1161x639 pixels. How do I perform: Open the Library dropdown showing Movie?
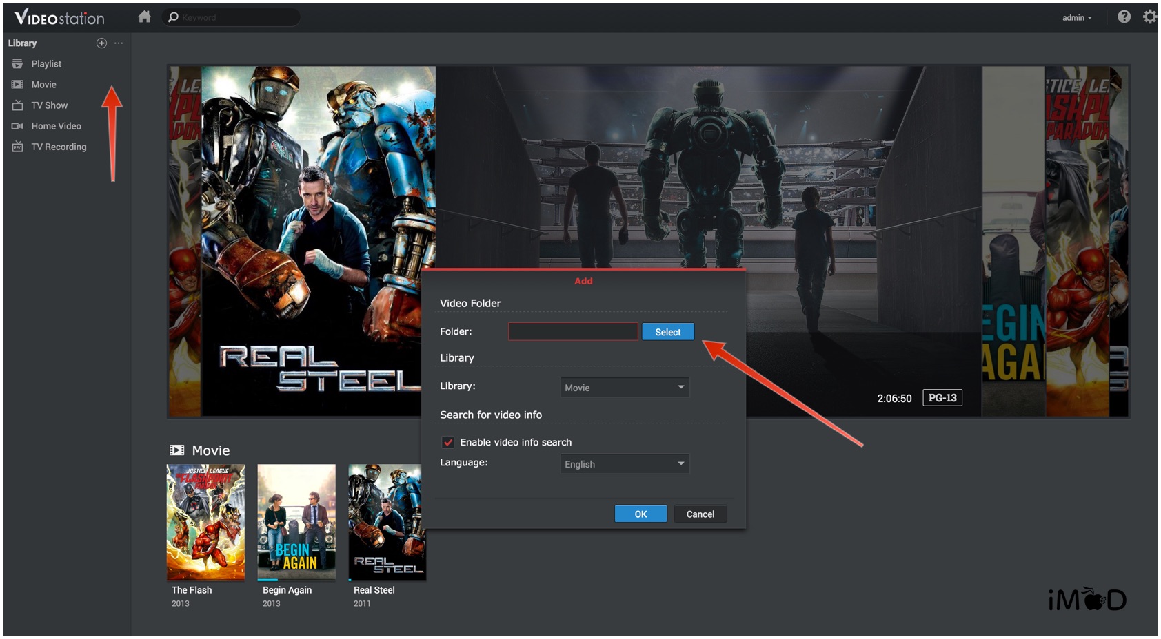pyautogui.click(x=625, y=387)
